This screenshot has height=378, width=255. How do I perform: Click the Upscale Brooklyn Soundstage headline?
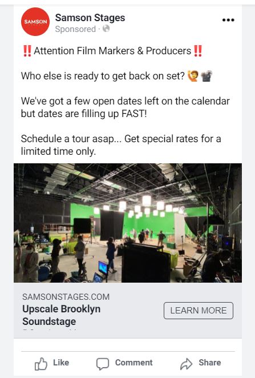coord(62,315)
